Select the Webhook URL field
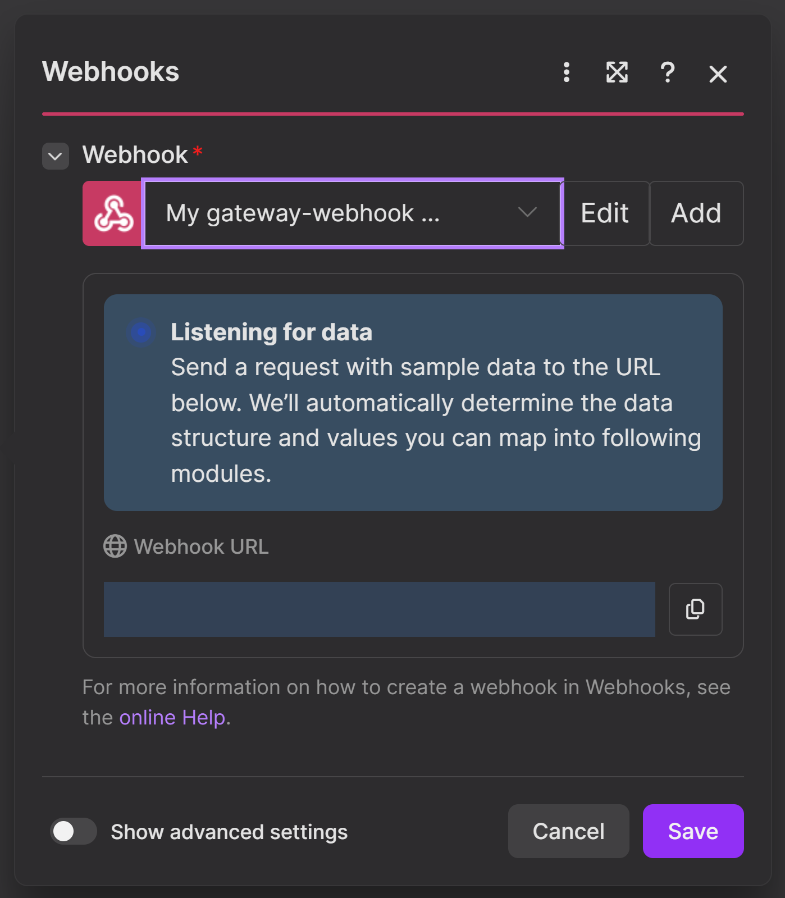 [380, 609]
